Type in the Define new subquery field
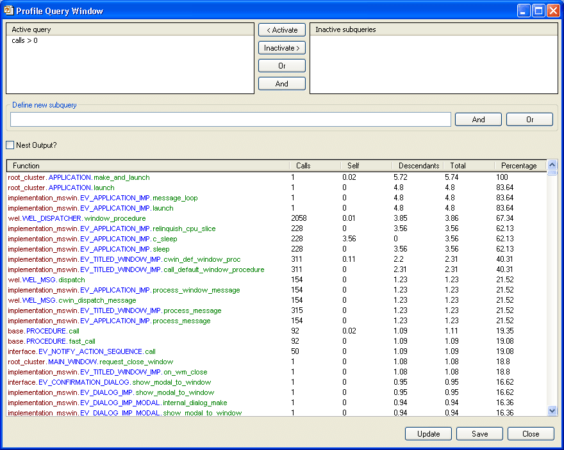The height and width of the screenshot is (450, 564). click(x=231, y=120)
